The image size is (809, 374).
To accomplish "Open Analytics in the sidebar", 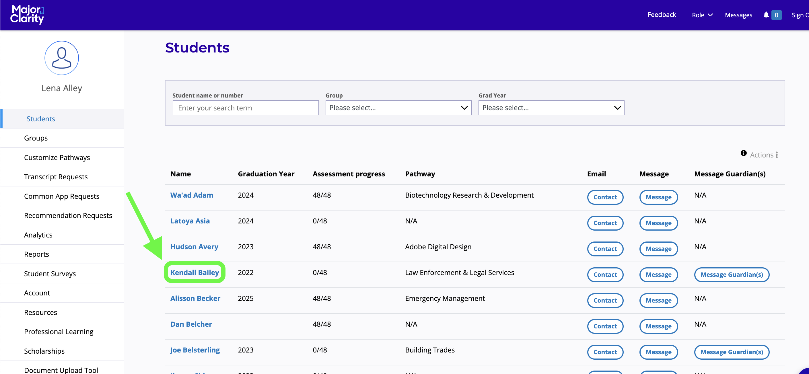I will pyautogui.click(x=62, y=235).
